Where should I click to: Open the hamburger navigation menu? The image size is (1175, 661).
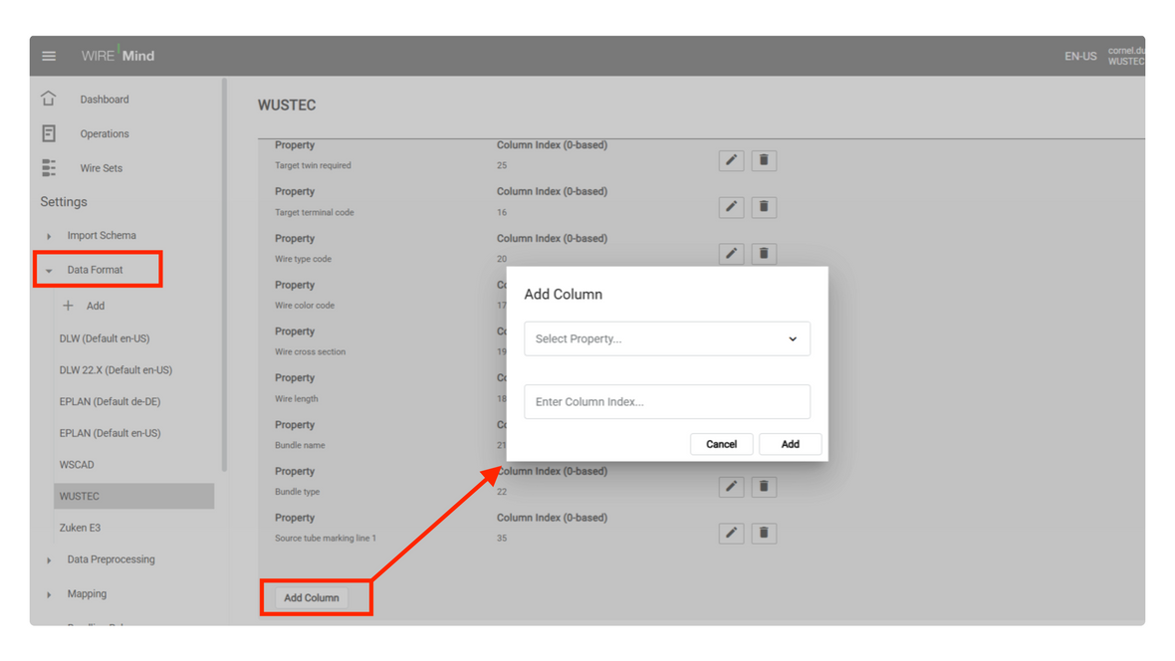(49, 56)
